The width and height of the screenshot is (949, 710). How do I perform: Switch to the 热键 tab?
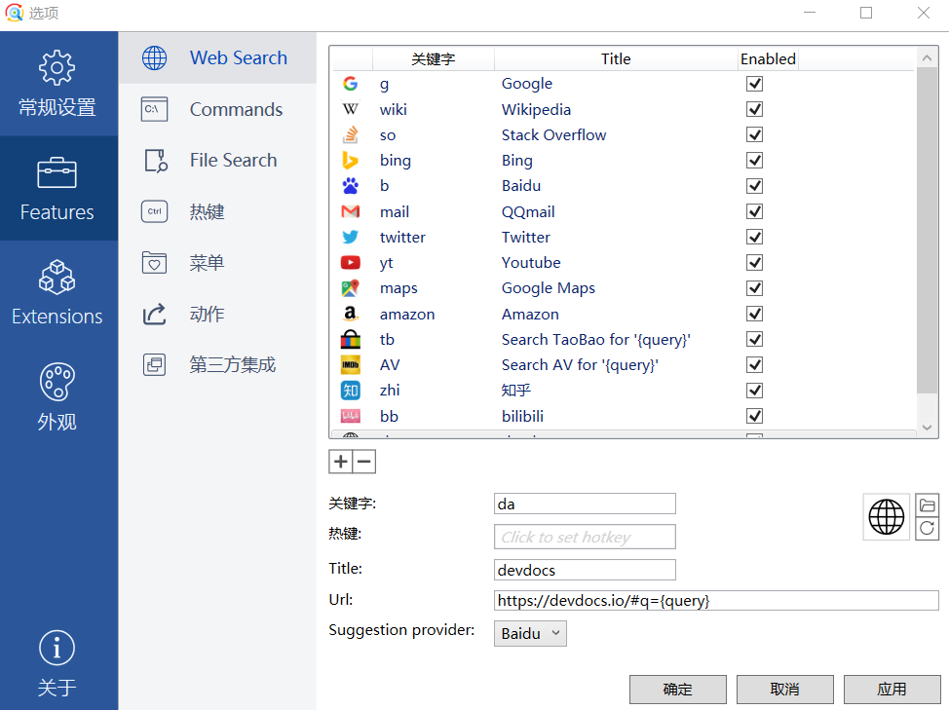coord(218,211)
